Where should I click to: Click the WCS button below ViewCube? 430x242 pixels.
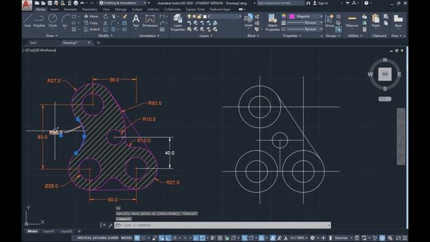click(385, 99)
